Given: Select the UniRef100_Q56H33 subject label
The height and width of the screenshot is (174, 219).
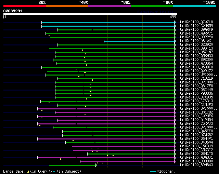Looking at the screenshot, I should pos(196,56).
